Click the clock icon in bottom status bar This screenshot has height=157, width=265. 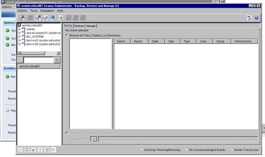click(20, 150)
